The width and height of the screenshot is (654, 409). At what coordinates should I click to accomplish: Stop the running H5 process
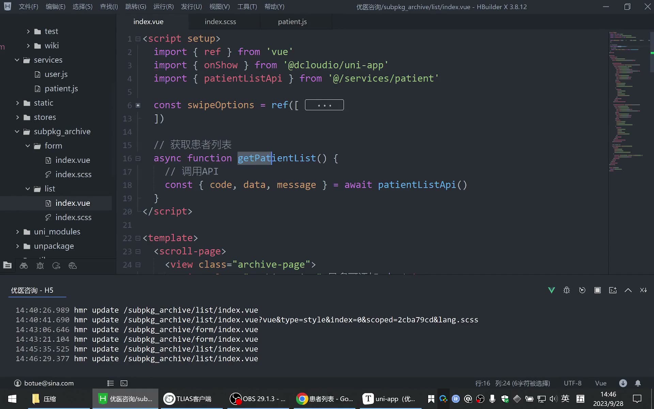point(597,290)
